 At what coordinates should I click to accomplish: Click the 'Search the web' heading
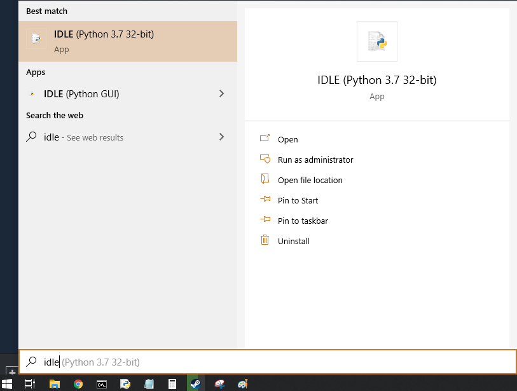coord(55,115)
